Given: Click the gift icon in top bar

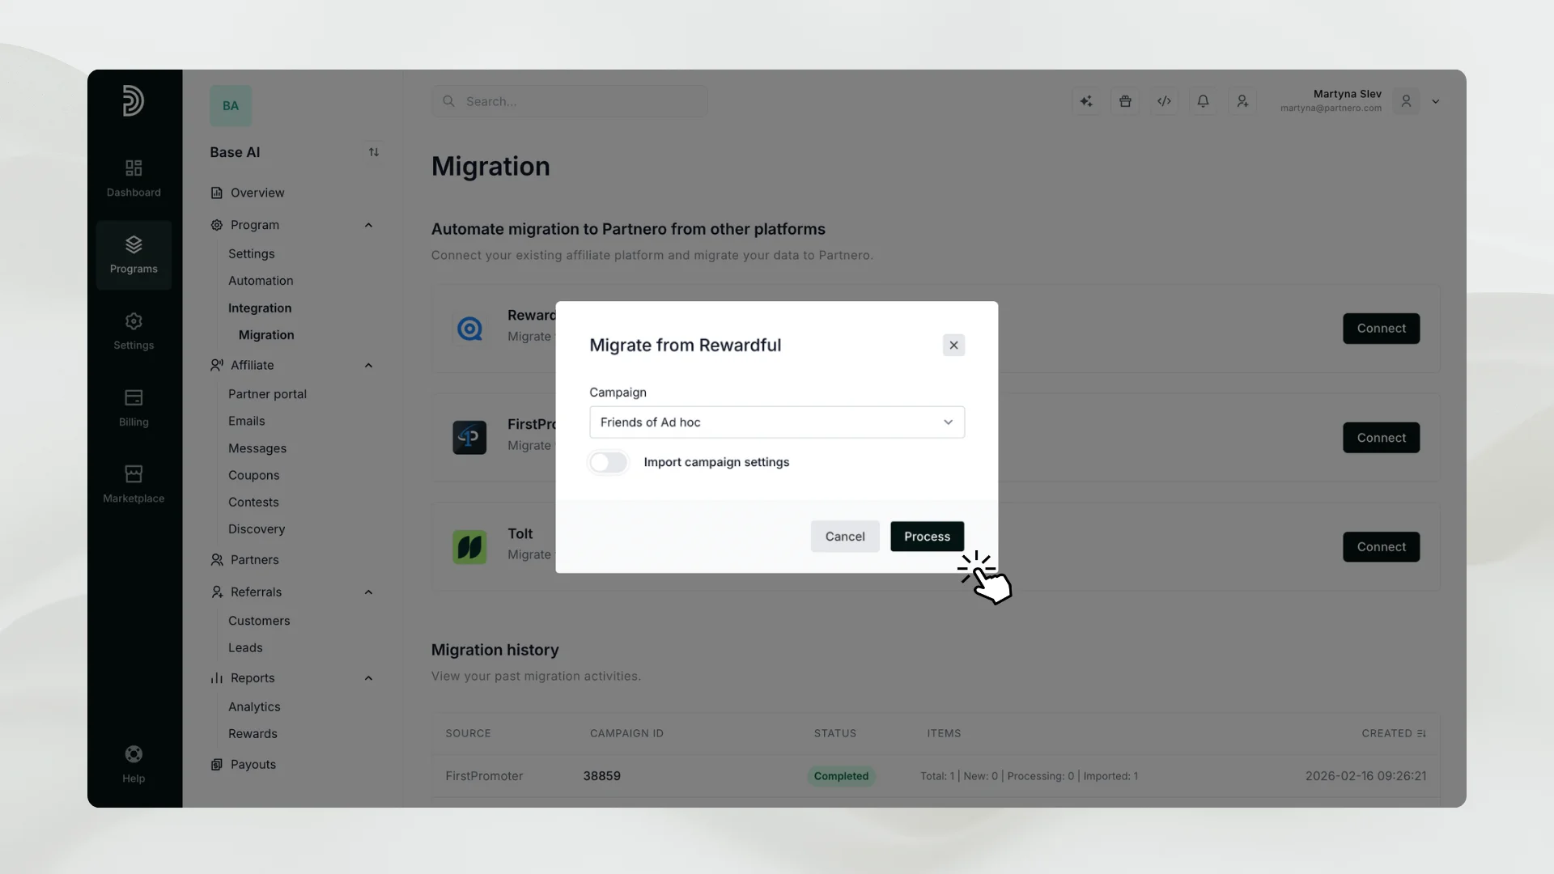Looking at the screenshot, I should coord(1125,101).
